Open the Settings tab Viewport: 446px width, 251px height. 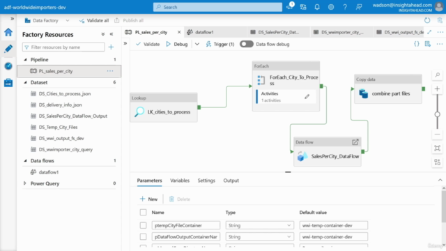[206, 181]
